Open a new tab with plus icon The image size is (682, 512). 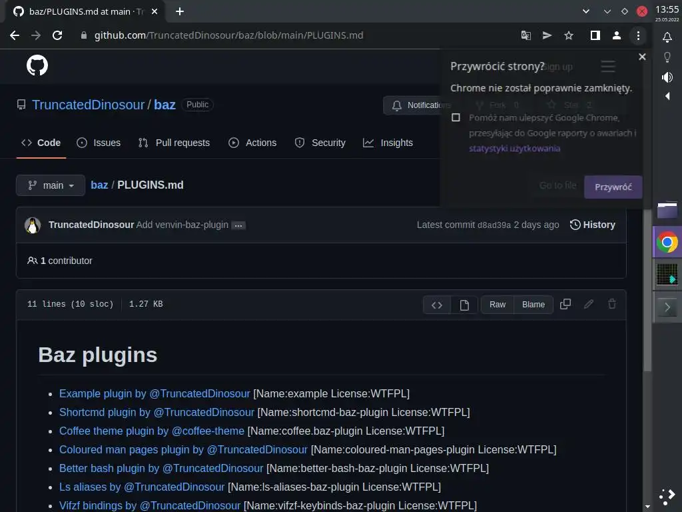[x=180, y=11]
